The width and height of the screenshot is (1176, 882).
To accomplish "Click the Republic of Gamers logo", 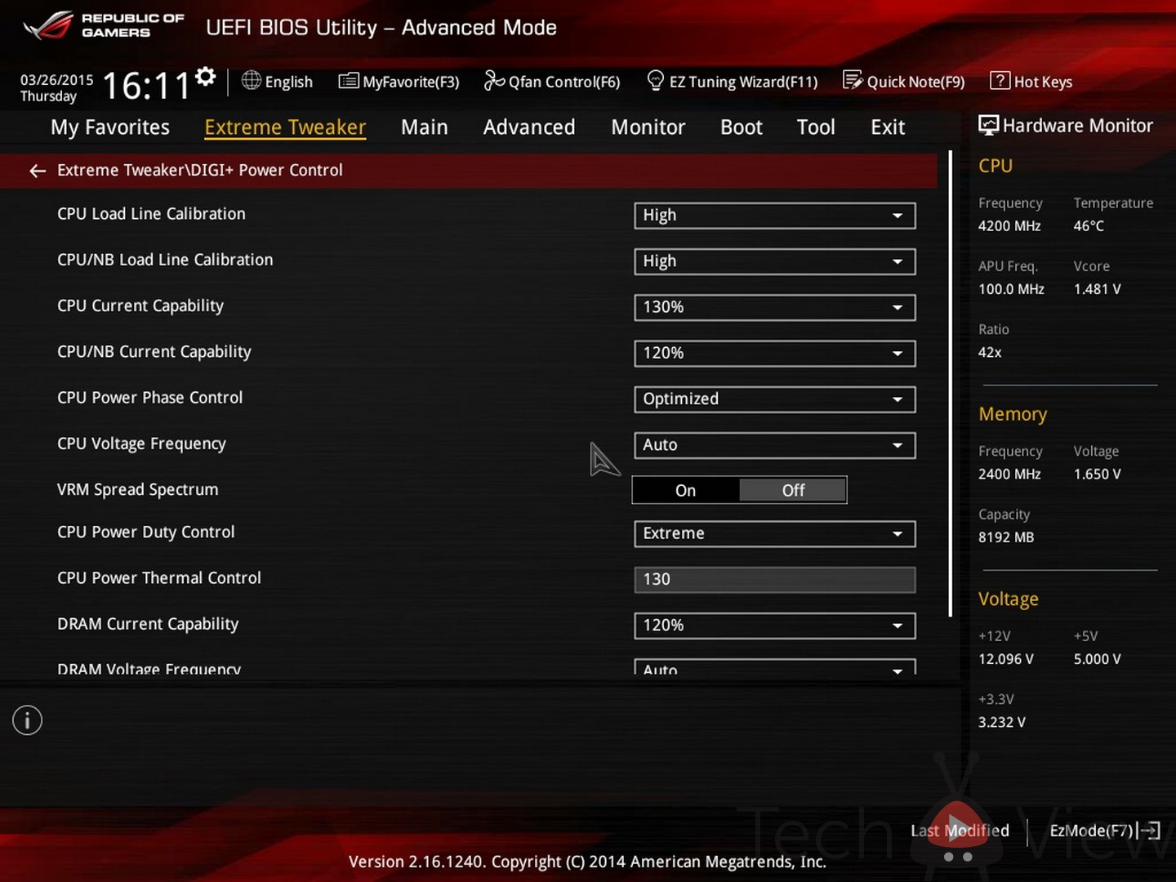I will click(x=104, y=25).
